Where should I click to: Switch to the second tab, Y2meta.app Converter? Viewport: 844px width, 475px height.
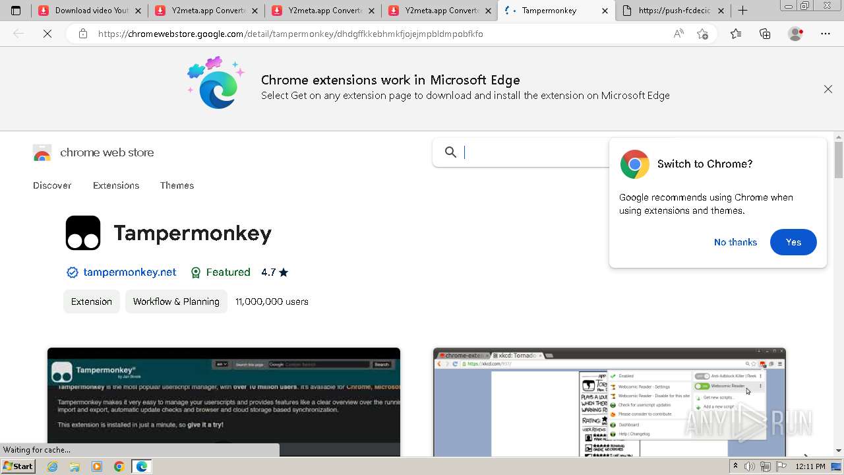point(206,11)
